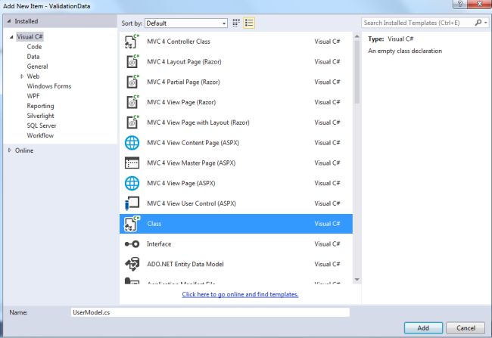Image resolution: width=492 pixels, height=338 pixels.
Task: Select MVC 4 View Master Page (ASPX) template
Action: [236, 163]
